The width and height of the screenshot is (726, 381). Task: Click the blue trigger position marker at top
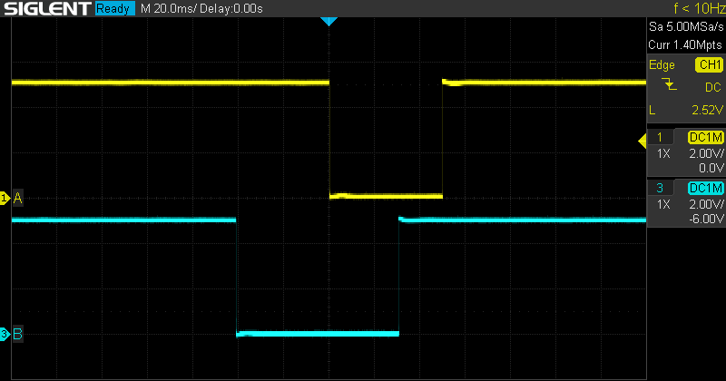coord(329,21)
